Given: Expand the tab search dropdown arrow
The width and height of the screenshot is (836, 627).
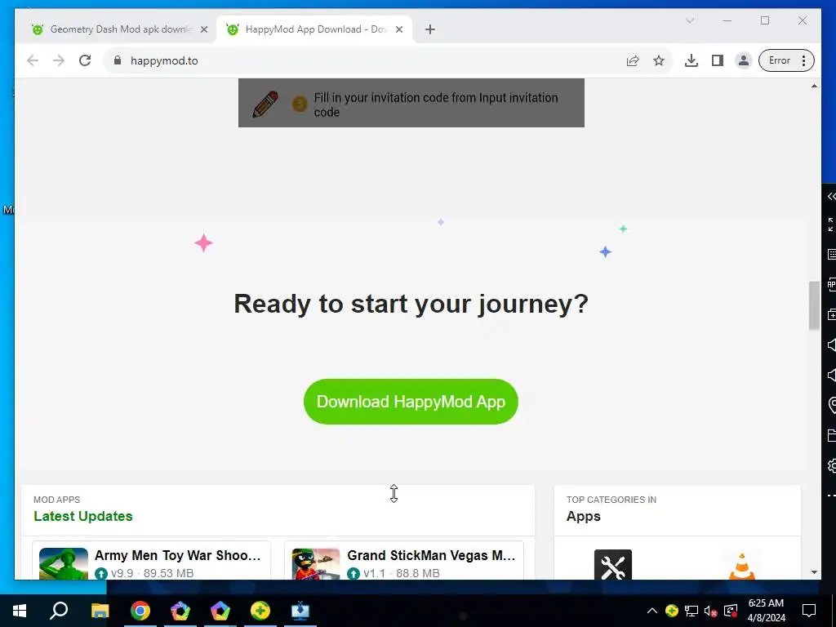Looking at the screenshot, I should (690, 20).
